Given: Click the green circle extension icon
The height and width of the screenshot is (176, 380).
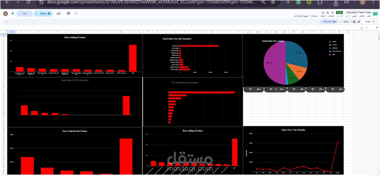Looking at the screenshot, I should point(298,2).
